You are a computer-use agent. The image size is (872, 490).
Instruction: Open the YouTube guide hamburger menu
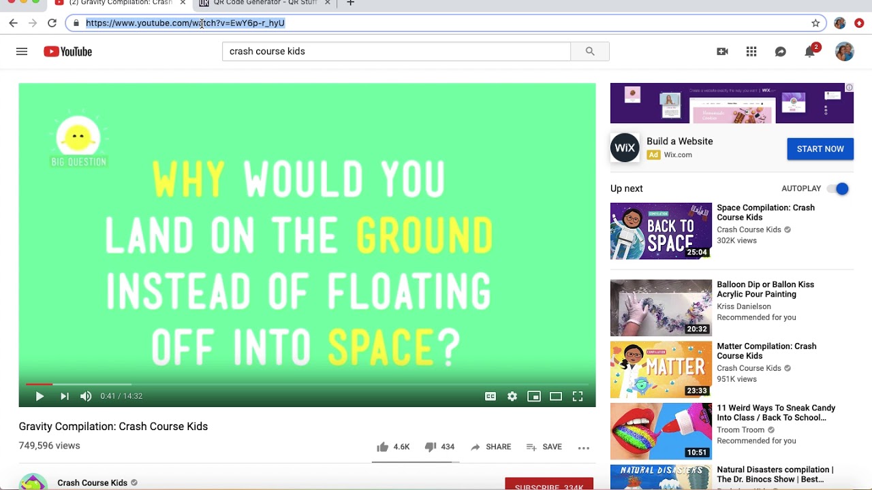click(x=22, y=51)
